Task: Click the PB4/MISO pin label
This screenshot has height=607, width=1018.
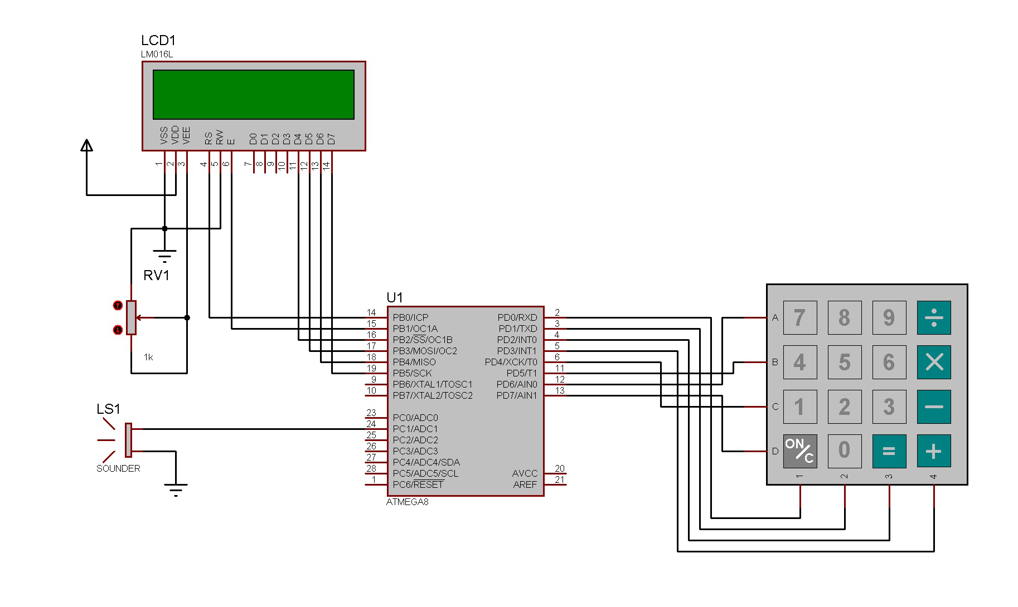Action: click(414, 363)
